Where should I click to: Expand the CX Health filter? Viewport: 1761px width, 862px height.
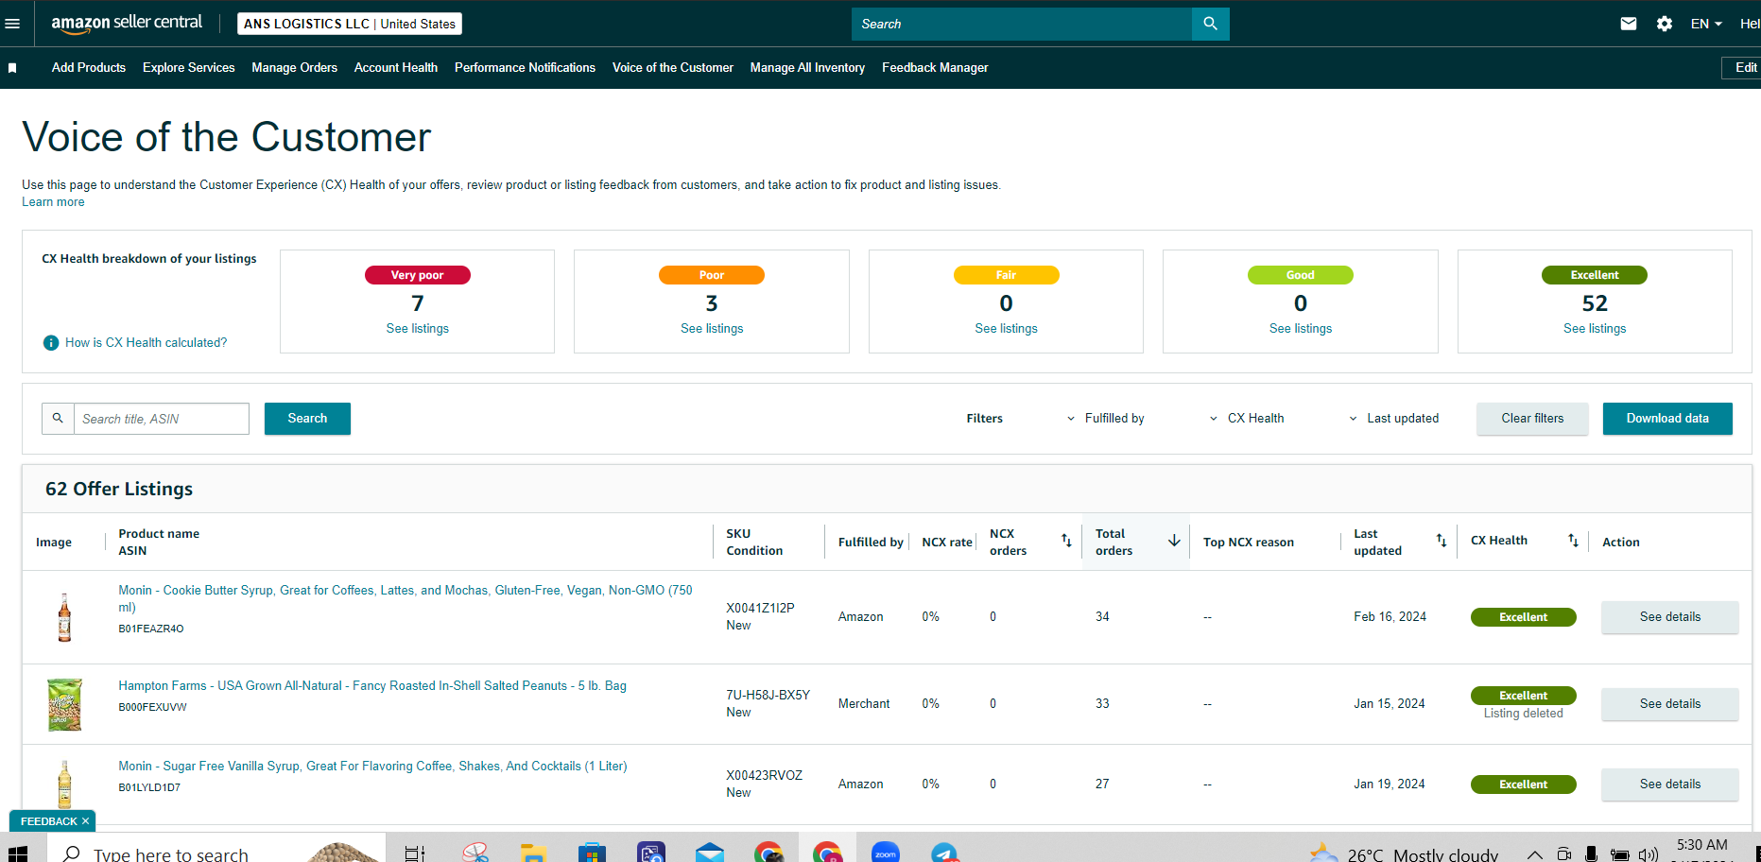click(1247, 419)
